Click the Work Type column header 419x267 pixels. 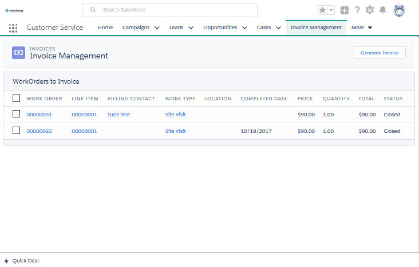click(x=180, y=99)
